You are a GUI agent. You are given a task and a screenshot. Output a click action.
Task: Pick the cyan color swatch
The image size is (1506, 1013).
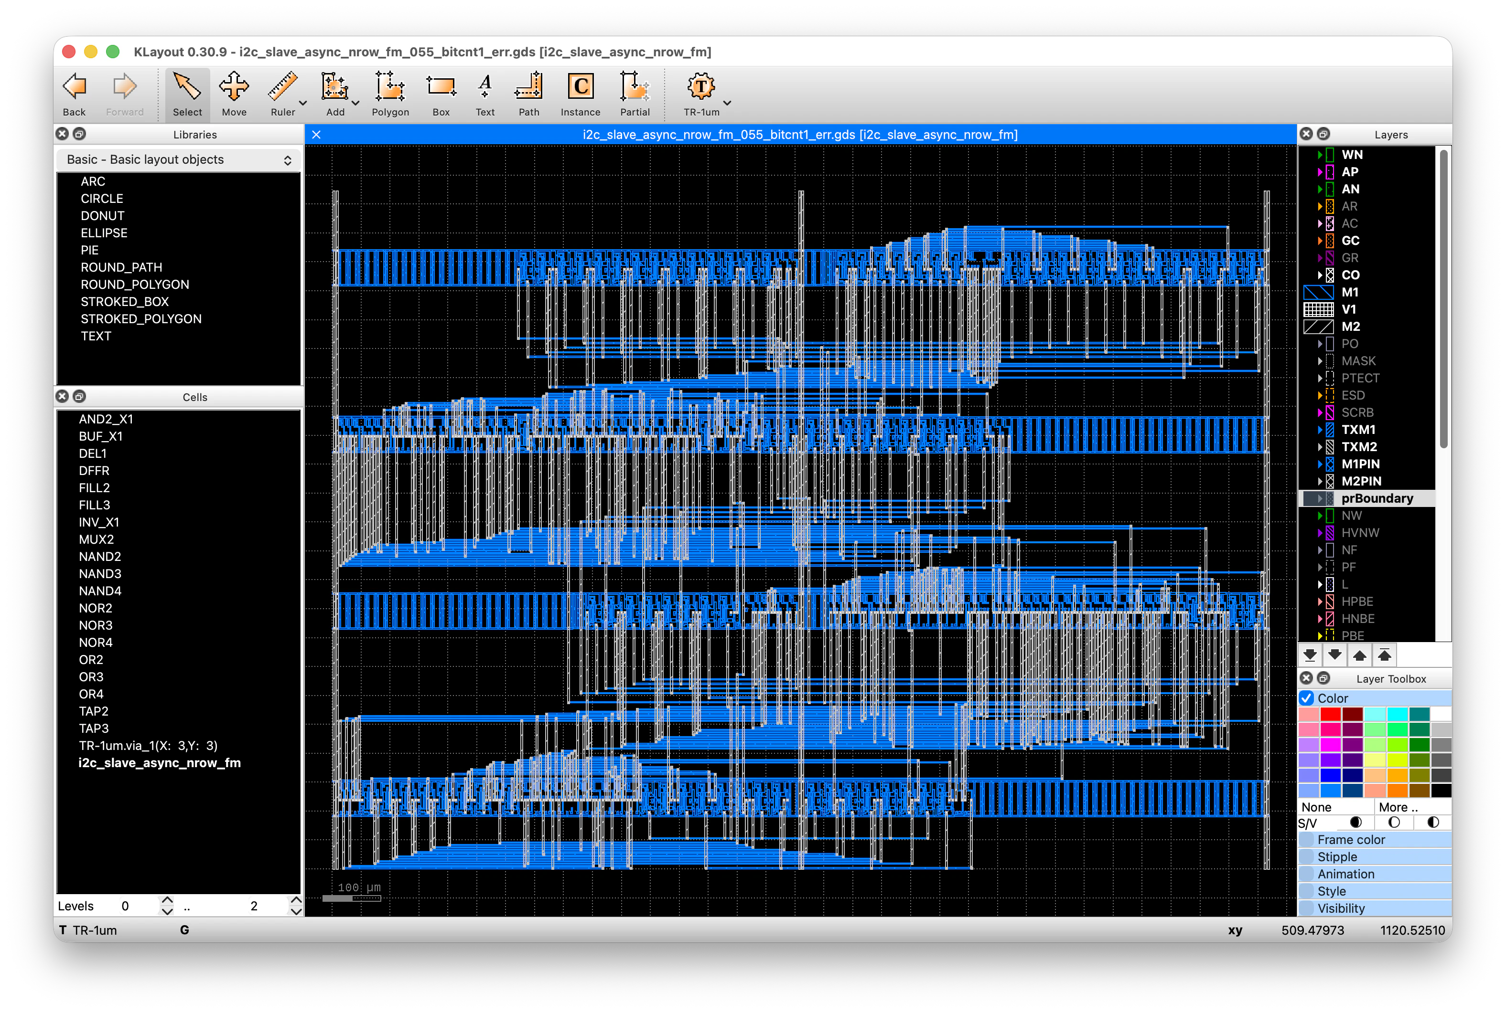click(1397, 714)
